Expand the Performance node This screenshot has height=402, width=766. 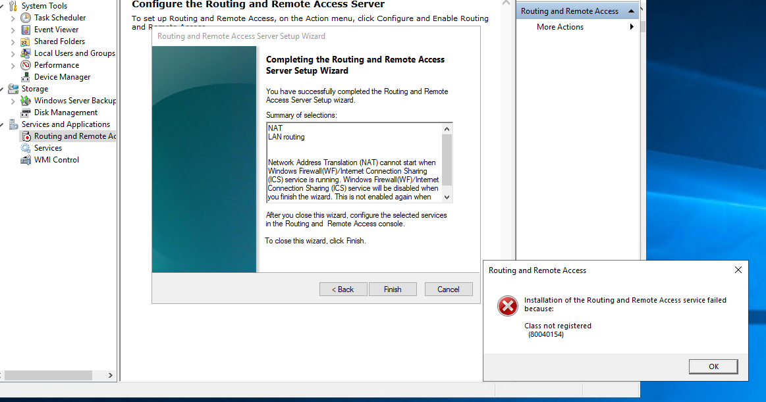(13, 65)
